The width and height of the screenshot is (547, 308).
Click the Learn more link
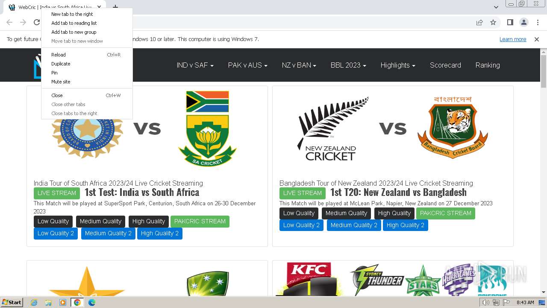[x=513, y=39]
